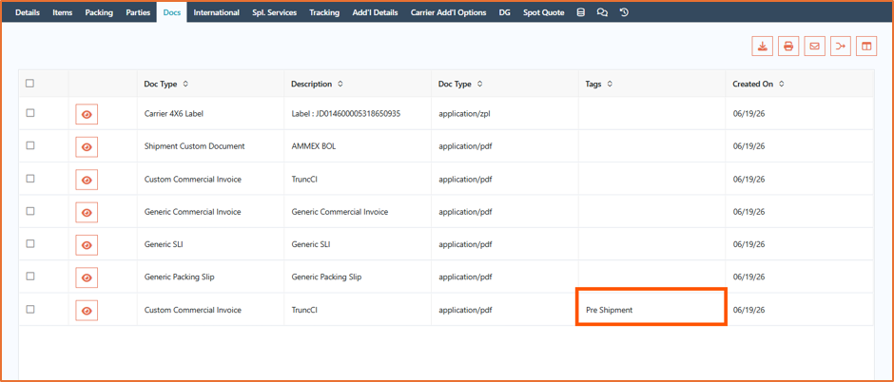Open the history clock icon tab
894x382 pixels.
624,12
